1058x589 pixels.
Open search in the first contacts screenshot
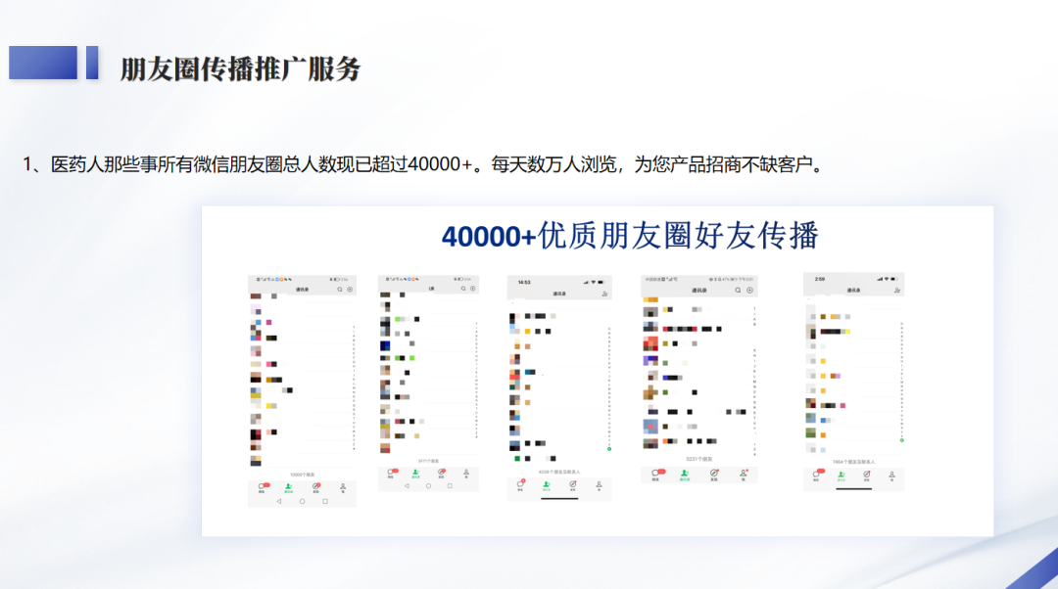[x=340, y=289]
